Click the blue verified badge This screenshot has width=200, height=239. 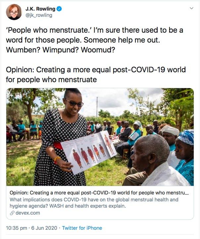click(59, 9)
